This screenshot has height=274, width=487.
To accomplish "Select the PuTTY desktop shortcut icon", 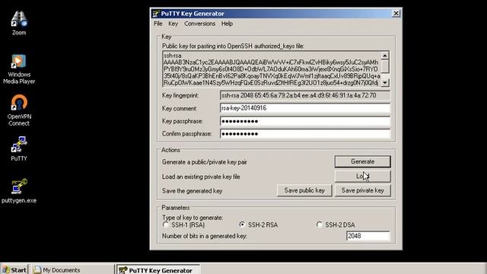I will 19,148.
